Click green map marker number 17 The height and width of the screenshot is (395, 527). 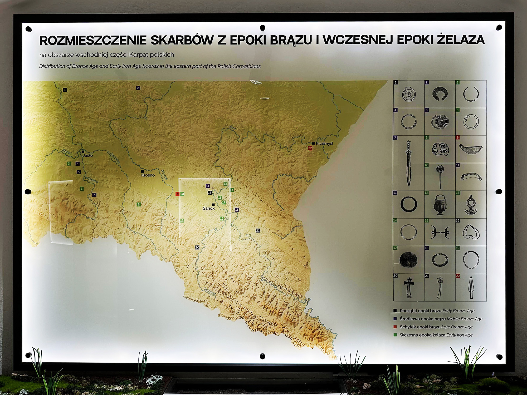coord(224,203)
